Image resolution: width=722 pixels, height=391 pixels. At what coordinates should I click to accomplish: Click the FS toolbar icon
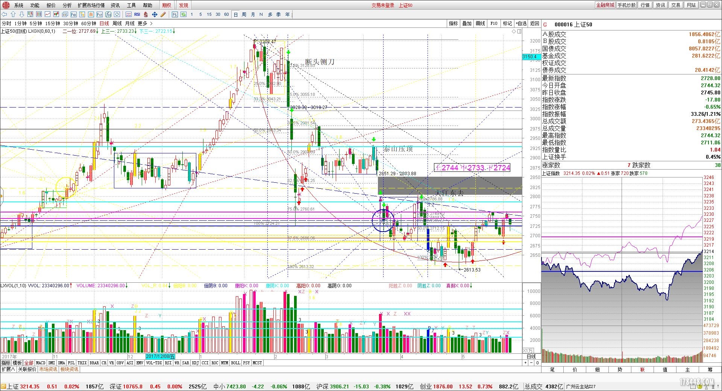tap(175, 14)
